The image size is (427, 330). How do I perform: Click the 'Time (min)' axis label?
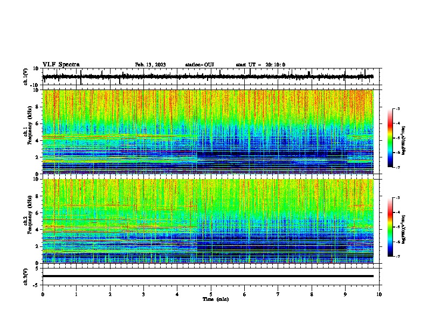click(x=216, y=299)
